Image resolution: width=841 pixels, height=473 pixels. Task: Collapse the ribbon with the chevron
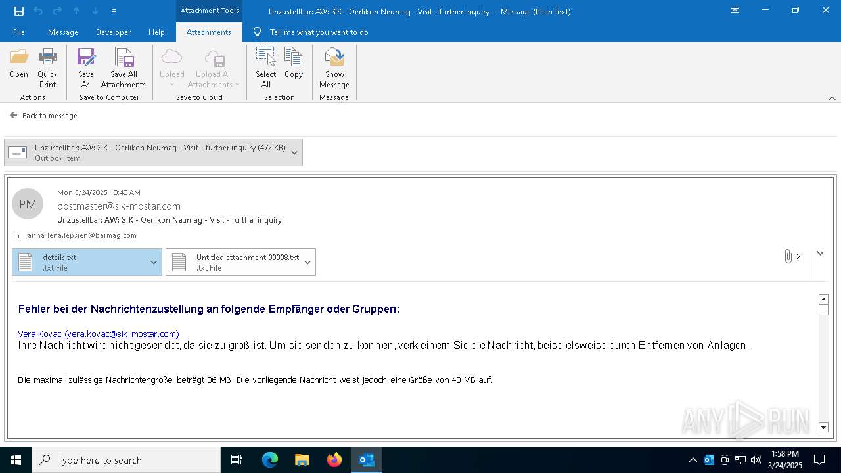pyautogui.click(x=832, y=98)
